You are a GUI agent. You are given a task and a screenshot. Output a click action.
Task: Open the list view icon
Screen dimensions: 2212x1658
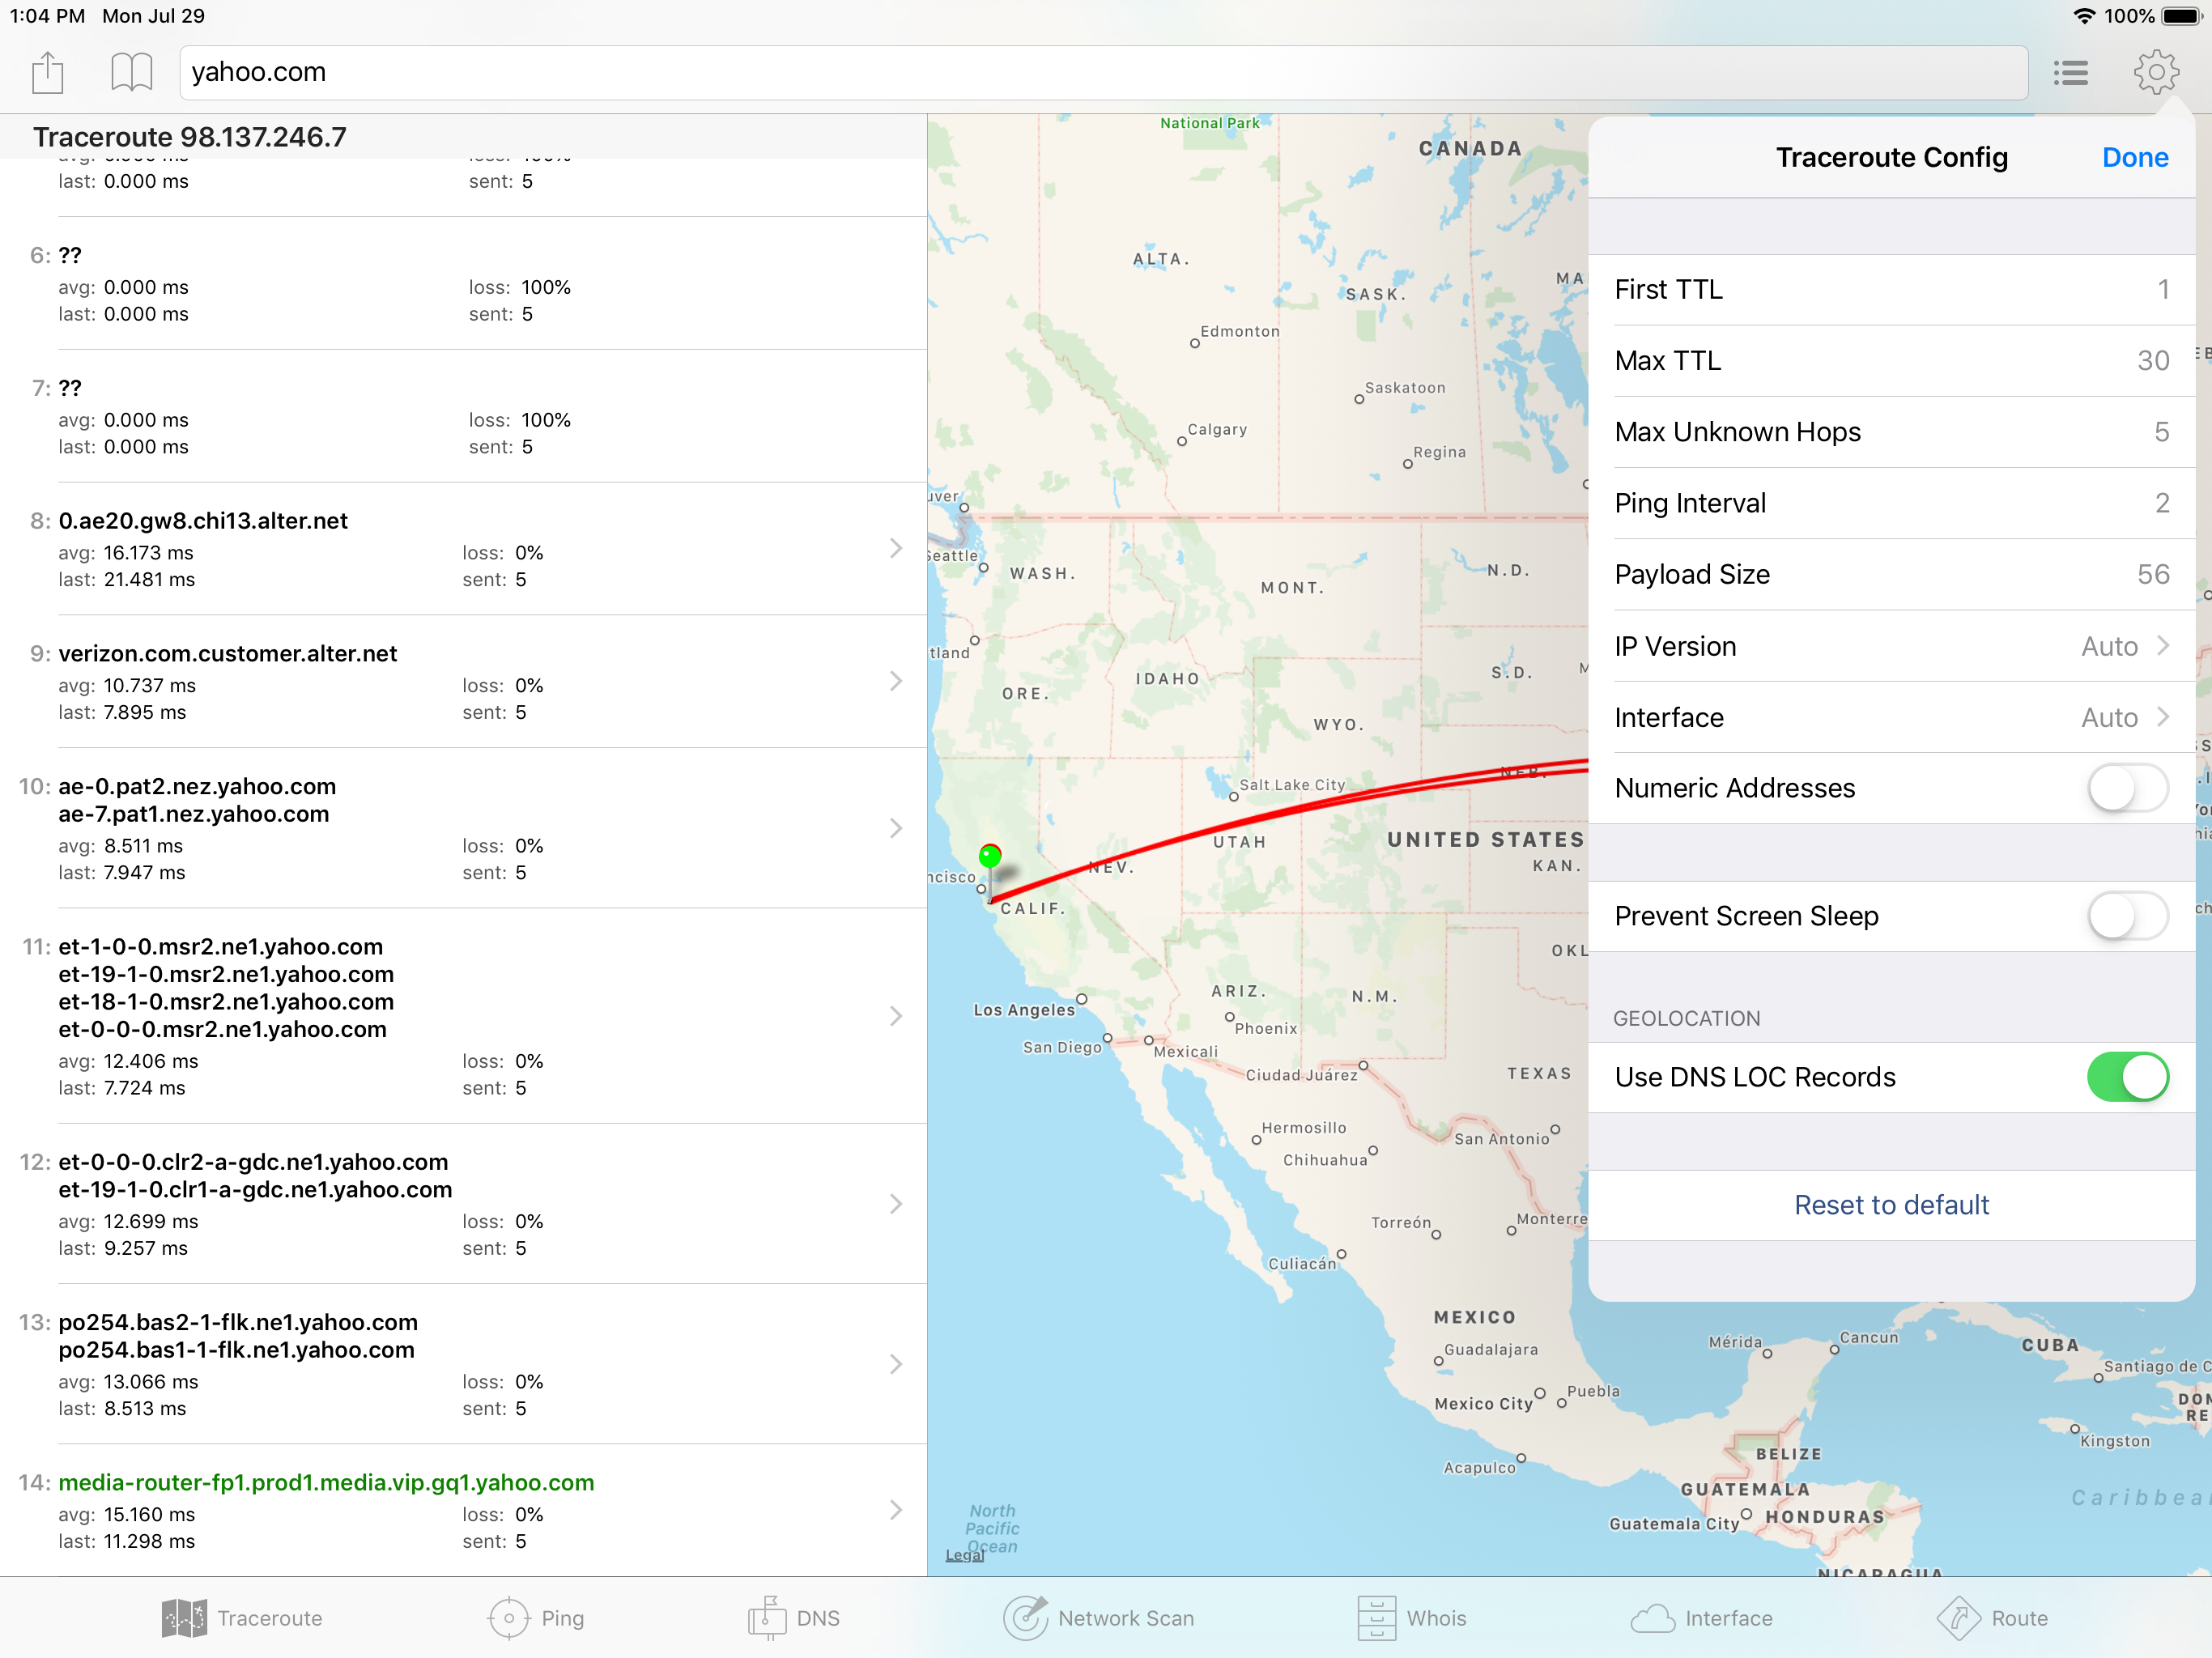point(2070,73)
